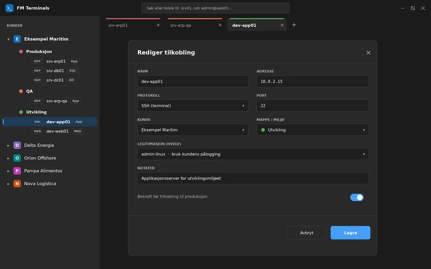The image size is (431, 269).
Task: Click the Nova Logística avatar icon
Action: click(17, 184)
